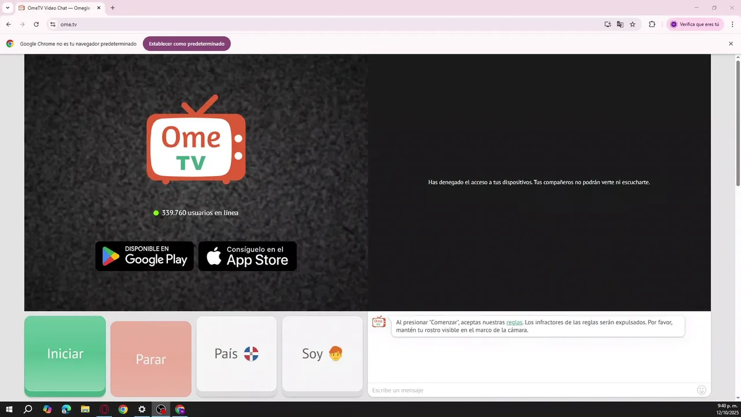Open a new browser tab

pos(112,8)
